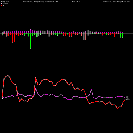Click the 0M volume value label
133x133 pixels.
[127, 97]
